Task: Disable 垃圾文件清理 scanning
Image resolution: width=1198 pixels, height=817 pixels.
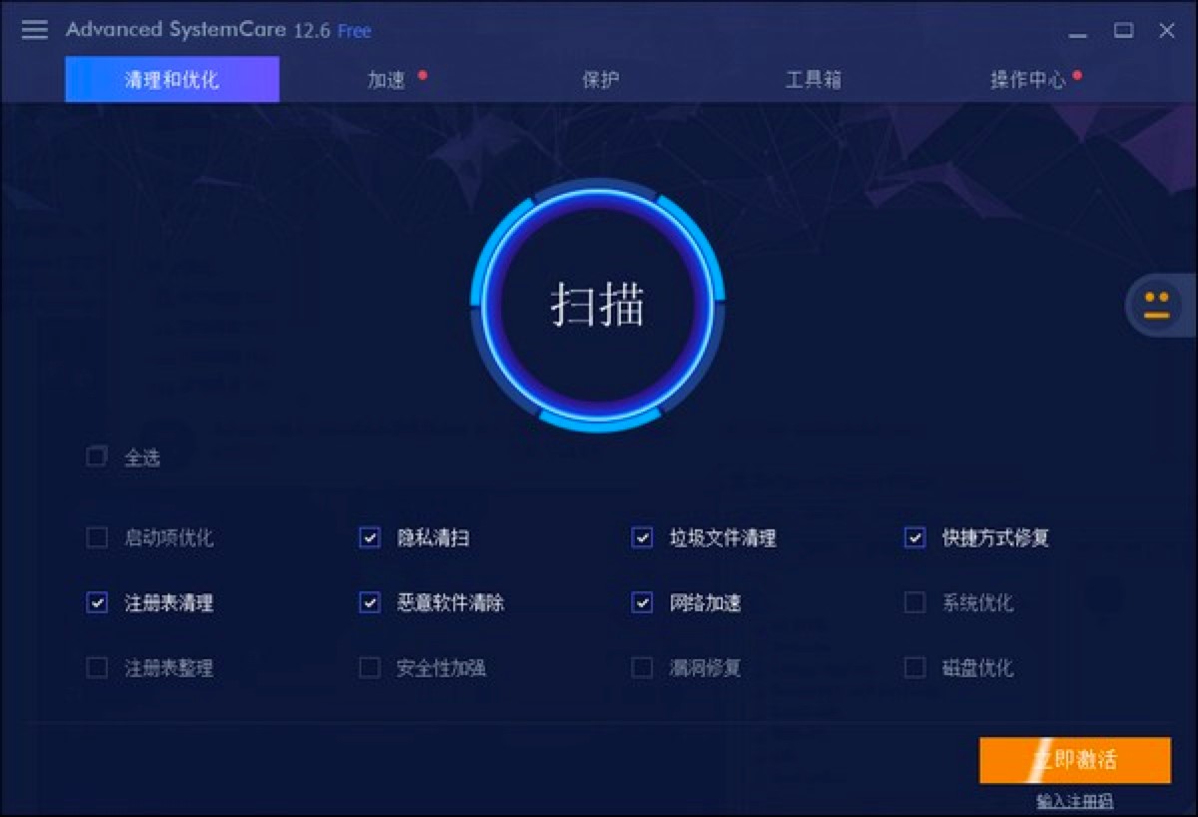Action: click(641, 537)
